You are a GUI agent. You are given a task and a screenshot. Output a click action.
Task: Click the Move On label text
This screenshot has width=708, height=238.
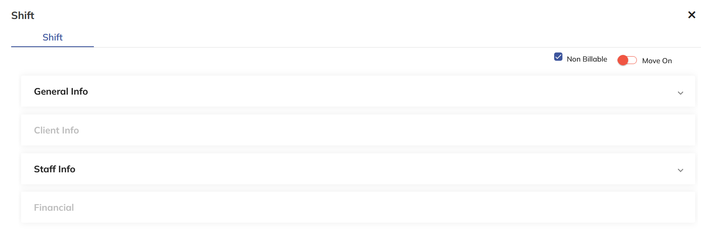point(657,61)
